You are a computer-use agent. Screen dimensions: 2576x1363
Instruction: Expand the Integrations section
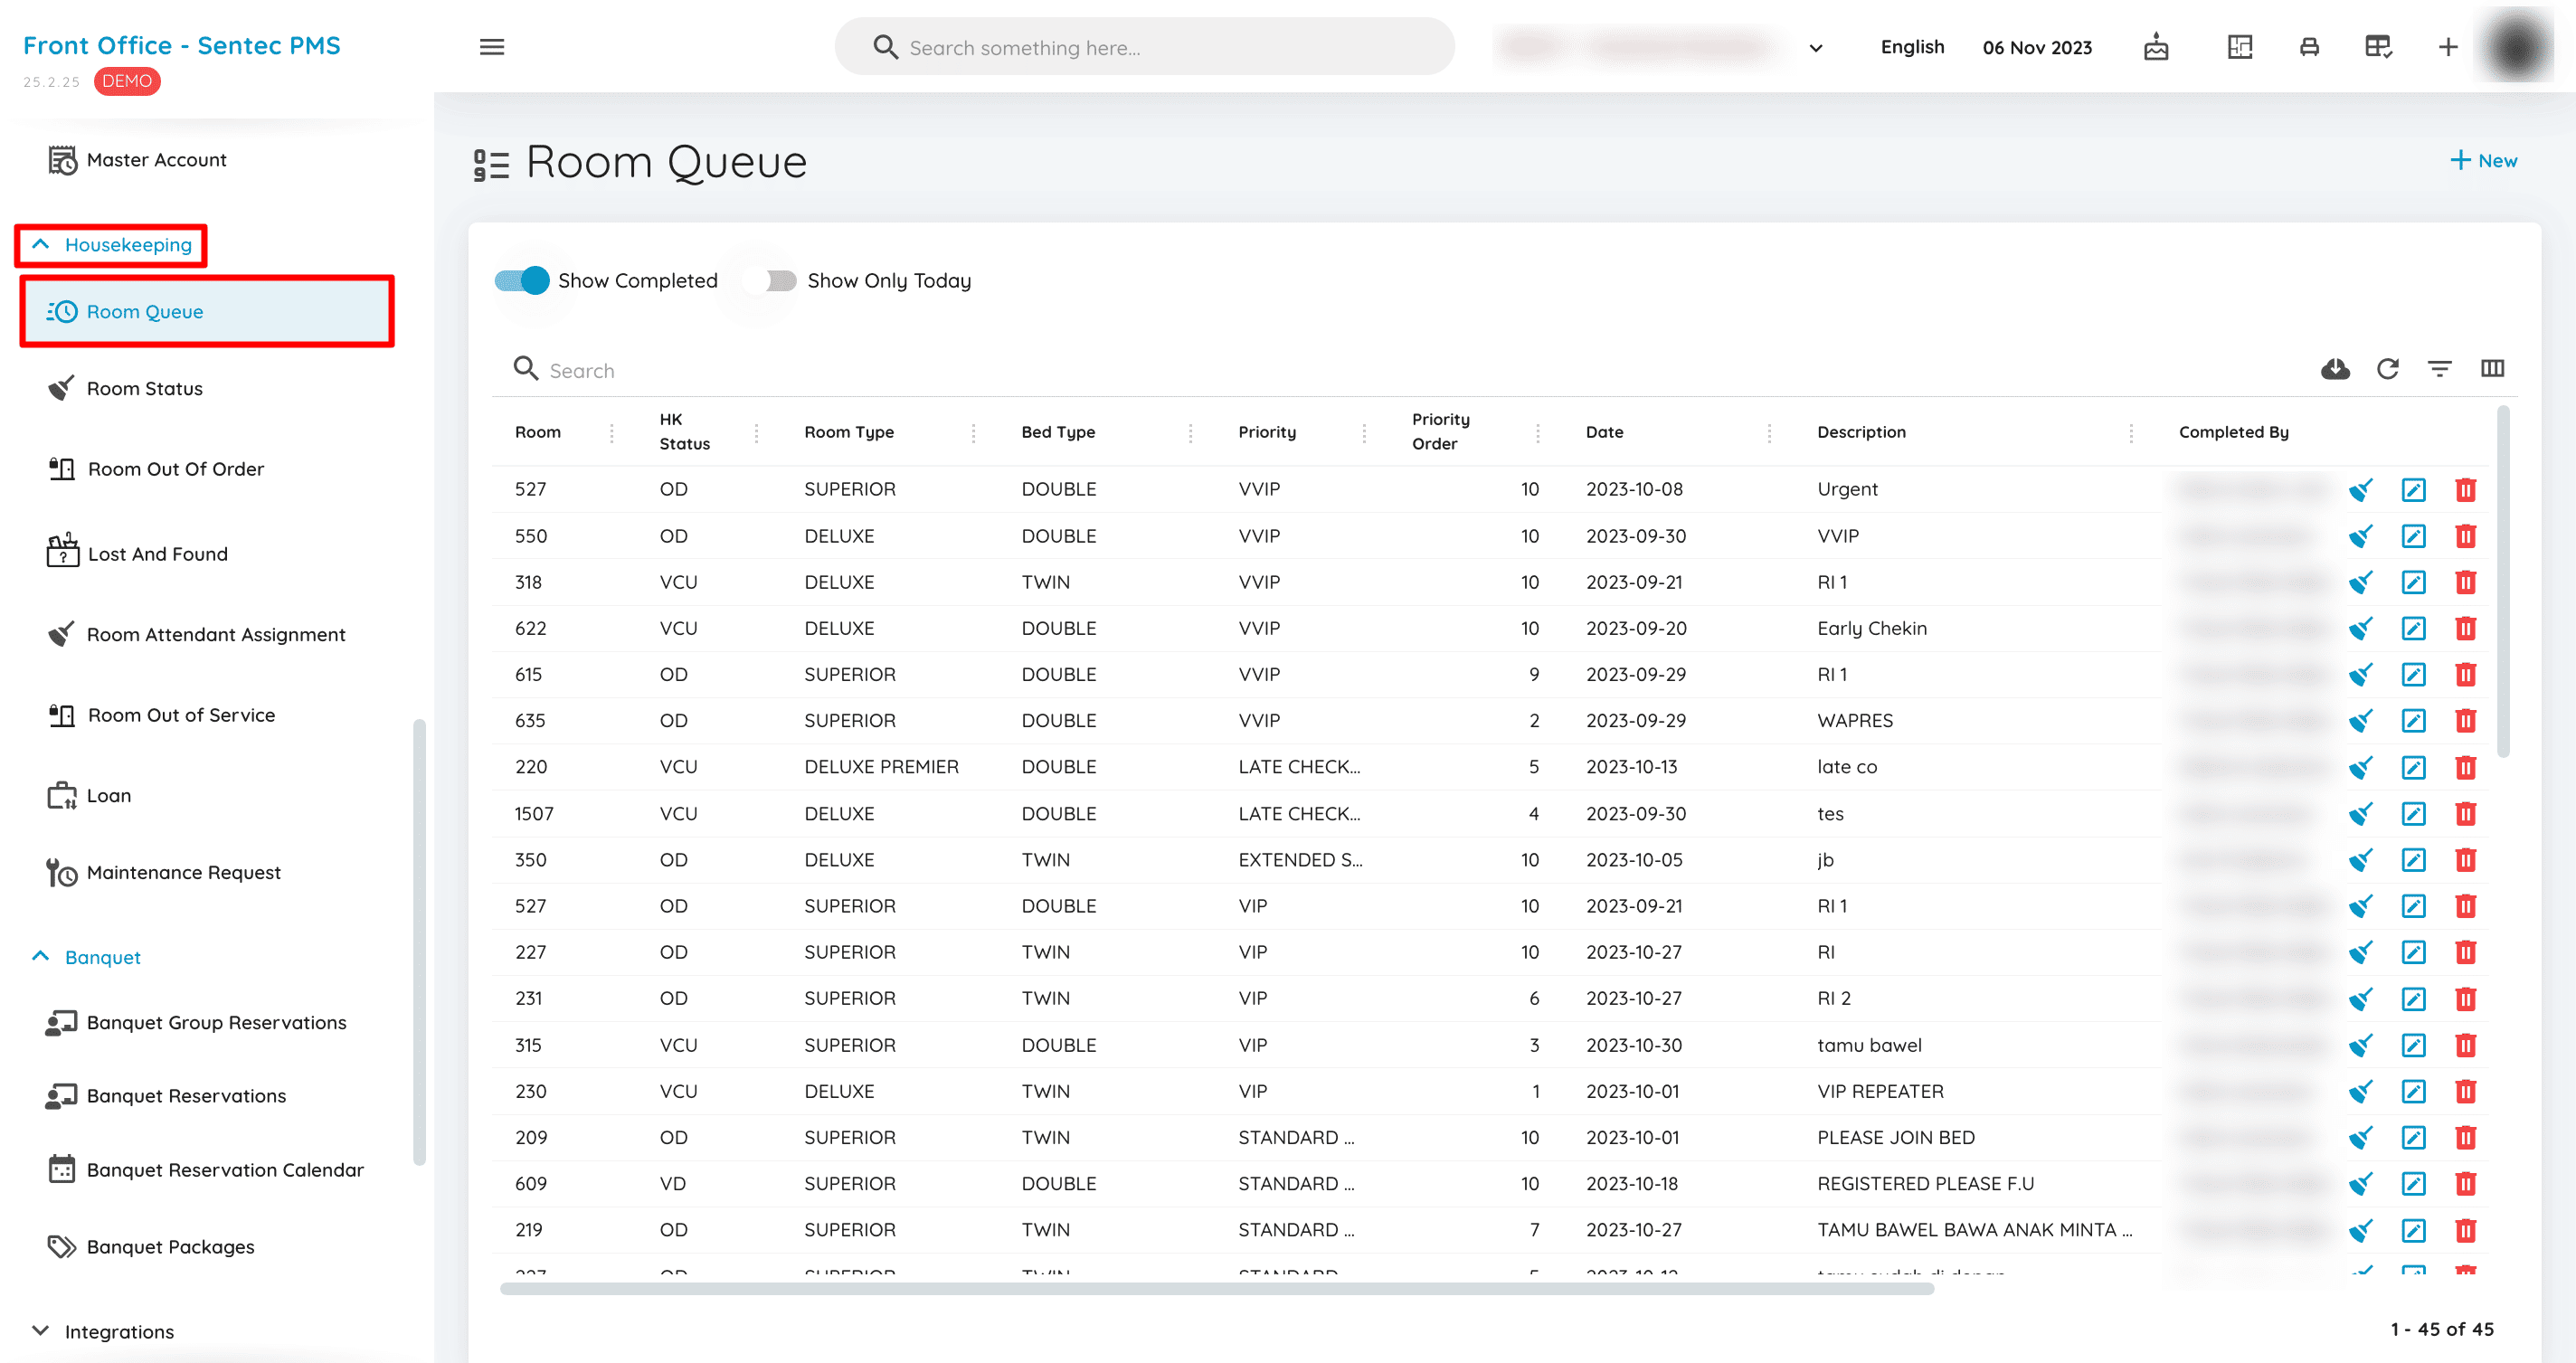coord(103,1332)
